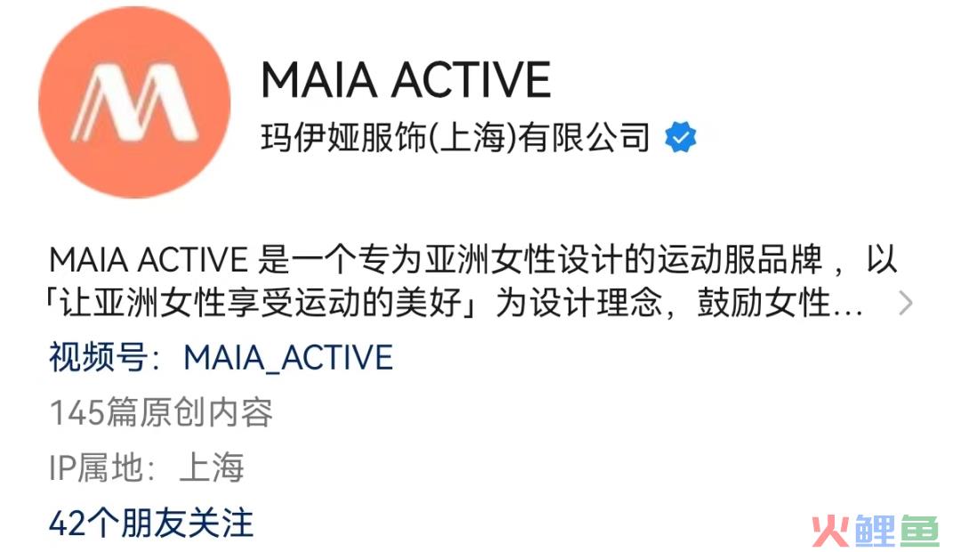The height and width of the screenshot is (552, 961).
Task: Click the MAIA ACTIVE account title
Action: pos(406,80)
